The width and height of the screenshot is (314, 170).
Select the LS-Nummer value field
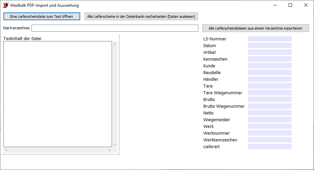pos(270,39)
